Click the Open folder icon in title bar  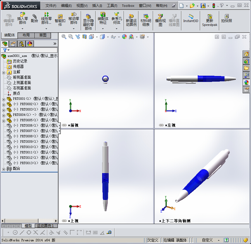tap(192, 6)
